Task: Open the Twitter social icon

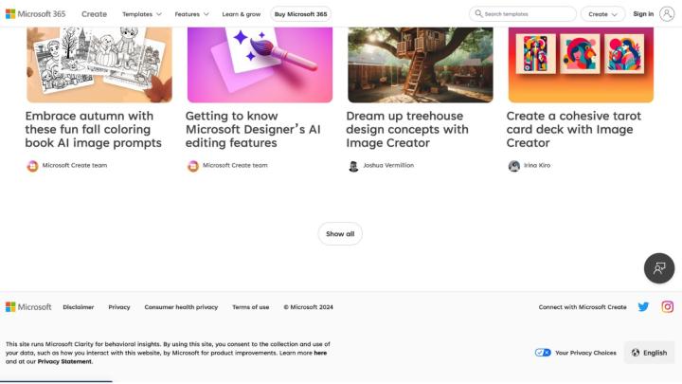Action: [643, 307]
